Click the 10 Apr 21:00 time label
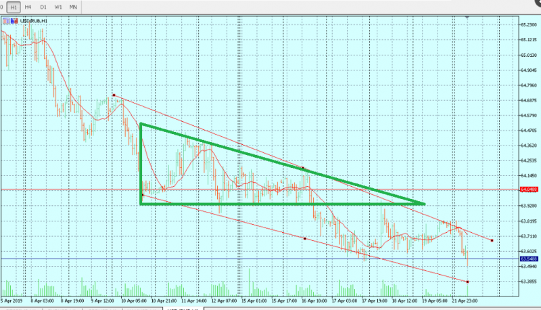The image size is (541, 310). tap(164, 301)
